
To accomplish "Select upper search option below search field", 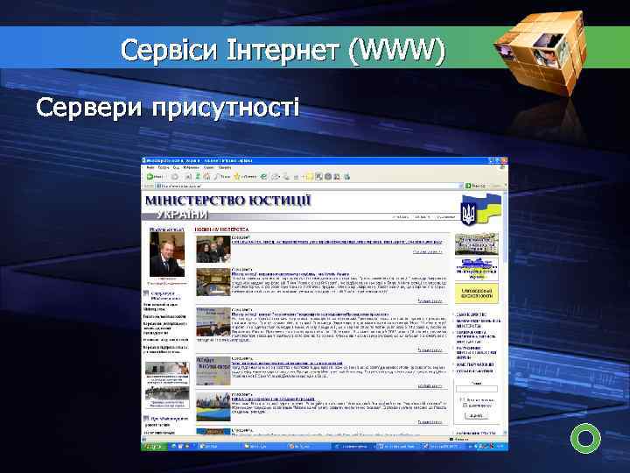I will (x=462, y=399).
